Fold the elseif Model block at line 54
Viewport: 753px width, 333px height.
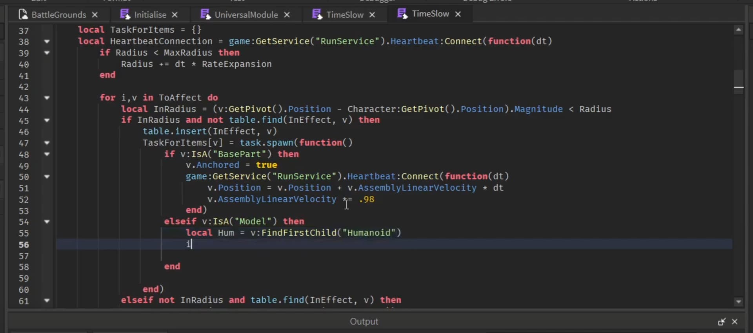47,222
